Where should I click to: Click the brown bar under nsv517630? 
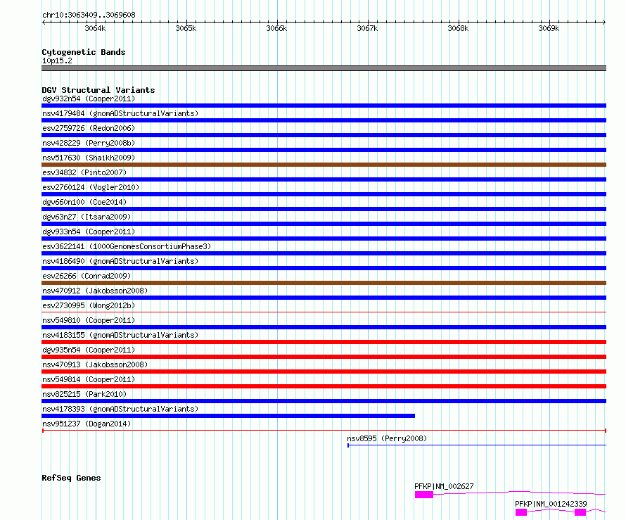coord(324,165)
